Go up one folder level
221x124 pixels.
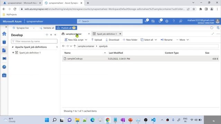point(75,46)
